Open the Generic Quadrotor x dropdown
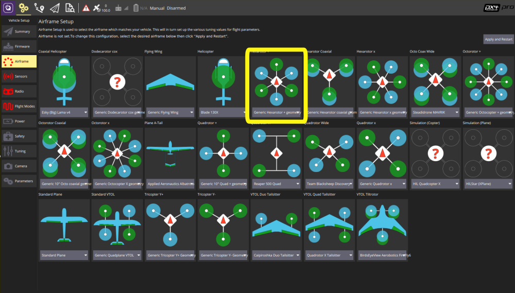The height and width of the screenshot is (293, 515). [x=382, y=184]
